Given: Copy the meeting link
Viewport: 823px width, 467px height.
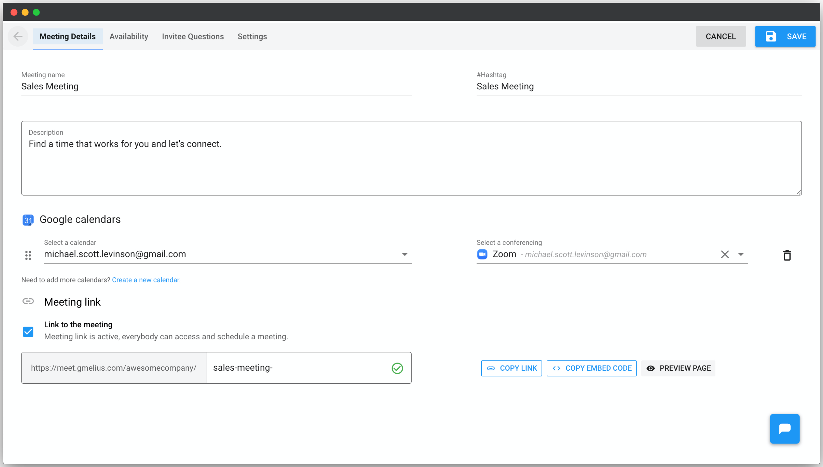Looking at the screenshot, I should click(x=511, y=368).
